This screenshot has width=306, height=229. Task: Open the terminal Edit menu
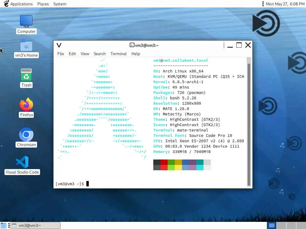tap(72, 54)
